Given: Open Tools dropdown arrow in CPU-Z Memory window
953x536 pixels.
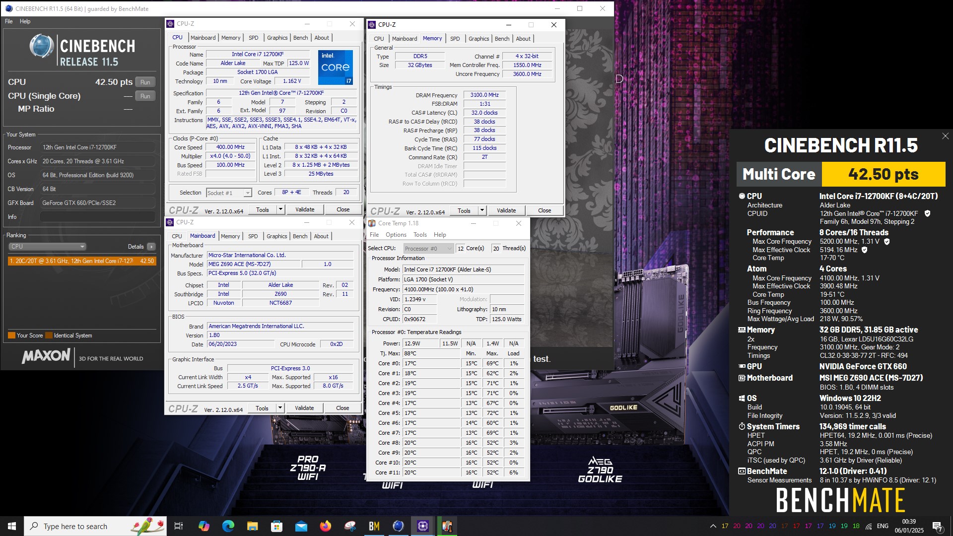Looking at the screenshot, I should click(x=482, y=210).
